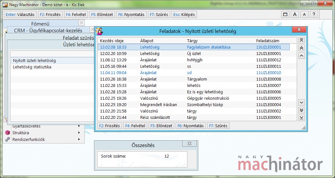Jump to first row navigation arrow
335x178 pixels.
[x=301, y=41]
